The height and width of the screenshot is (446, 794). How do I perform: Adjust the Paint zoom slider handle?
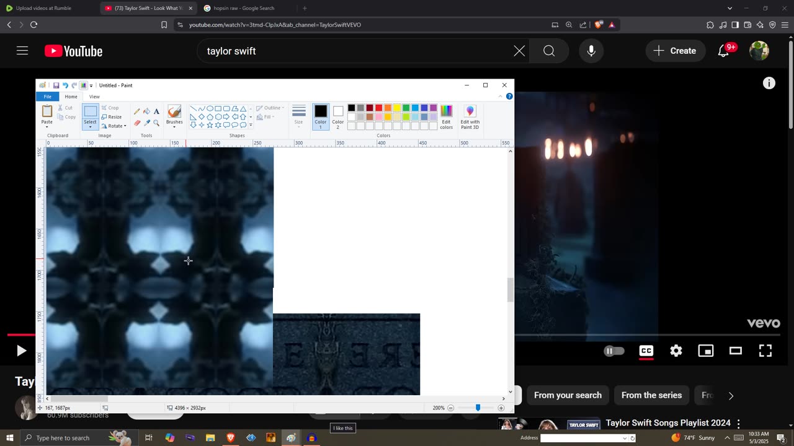478,408
